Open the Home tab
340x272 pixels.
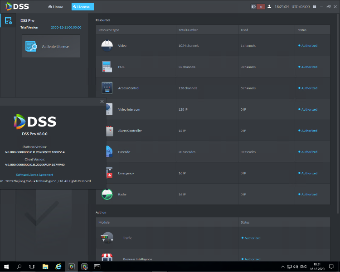click(x=56, y=7)
